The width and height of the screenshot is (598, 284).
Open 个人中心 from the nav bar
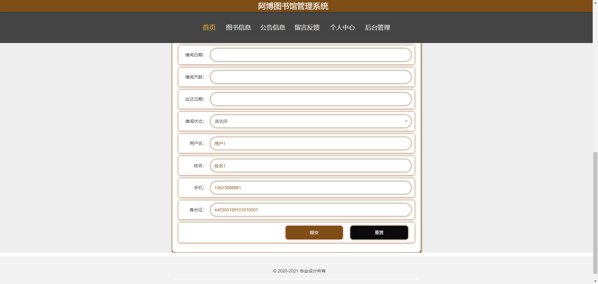[342, 27]
